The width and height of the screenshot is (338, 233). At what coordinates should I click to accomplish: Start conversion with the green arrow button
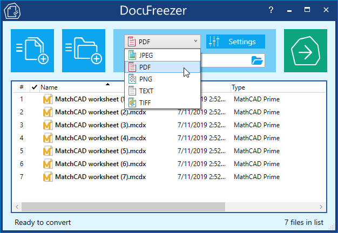306,51
